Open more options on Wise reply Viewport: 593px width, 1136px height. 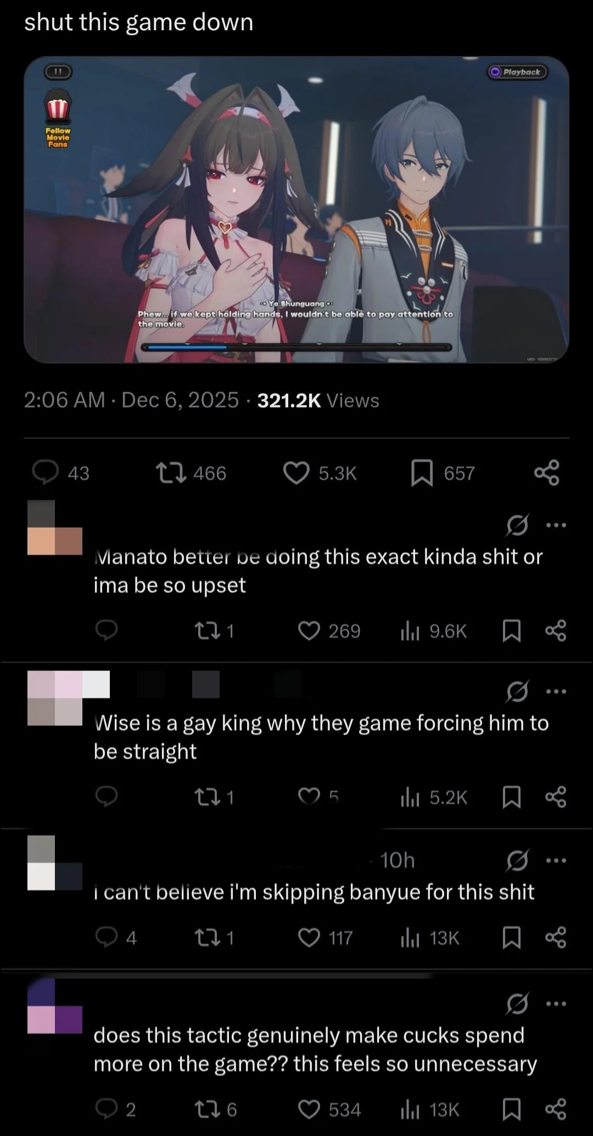point(556,691)
